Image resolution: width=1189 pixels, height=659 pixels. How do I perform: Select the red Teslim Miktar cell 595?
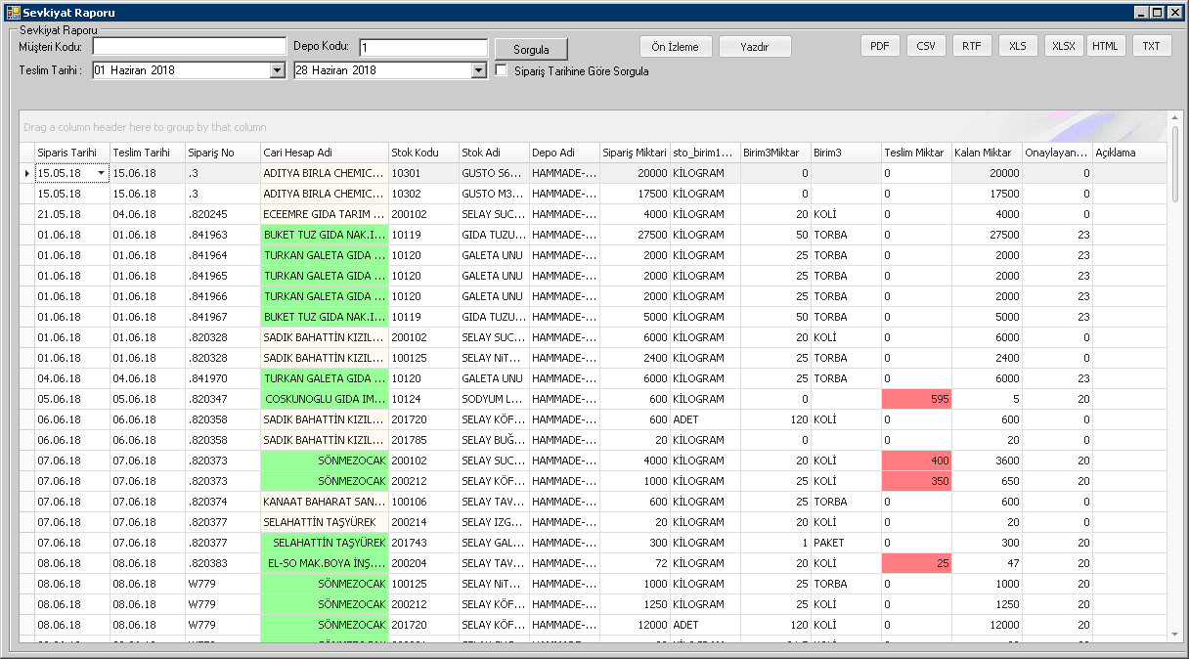pyautogui.click(x=916, y=399)
